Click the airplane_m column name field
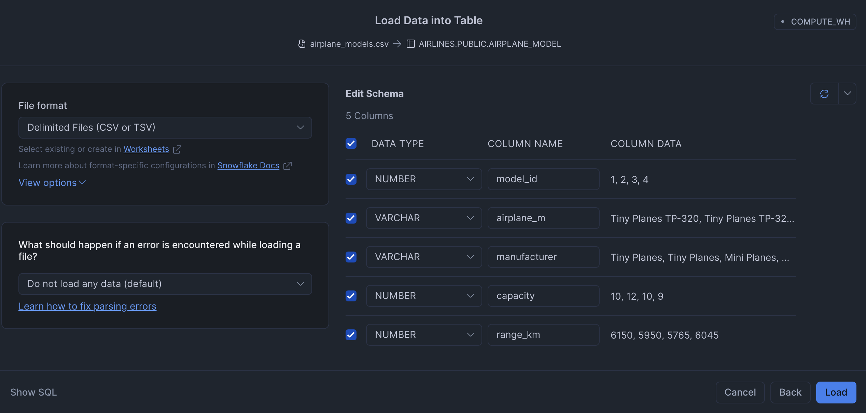This screenshot has width=866, height=413. click(543, 218)
